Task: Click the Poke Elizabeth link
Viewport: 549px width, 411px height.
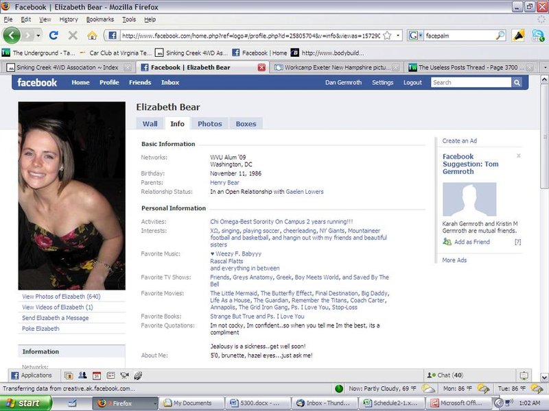Action: pos(40,329)
